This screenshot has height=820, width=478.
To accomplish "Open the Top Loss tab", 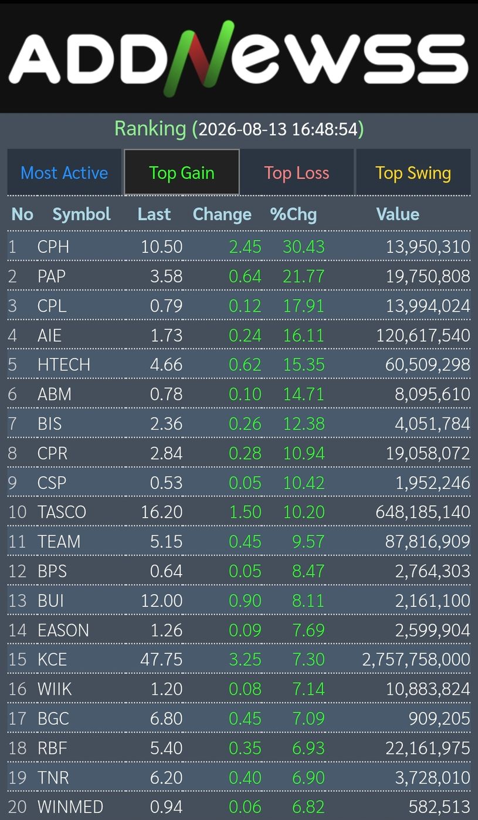I will pos(297,173).
